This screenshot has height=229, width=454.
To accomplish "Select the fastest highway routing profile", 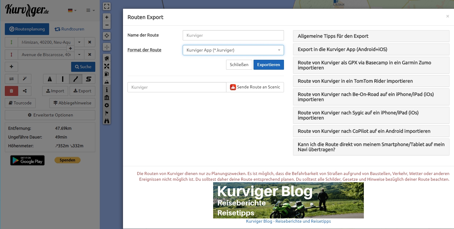I will point(50,79).
